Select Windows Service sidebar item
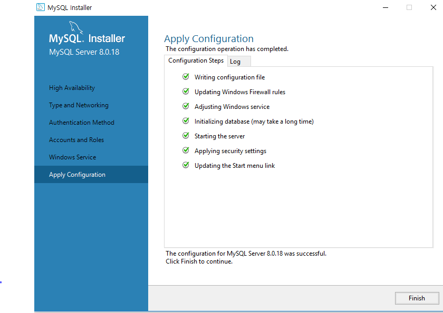 click(72, 157)
